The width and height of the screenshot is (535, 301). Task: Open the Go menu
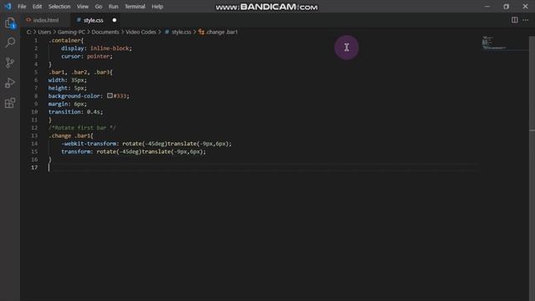[99, 7]
